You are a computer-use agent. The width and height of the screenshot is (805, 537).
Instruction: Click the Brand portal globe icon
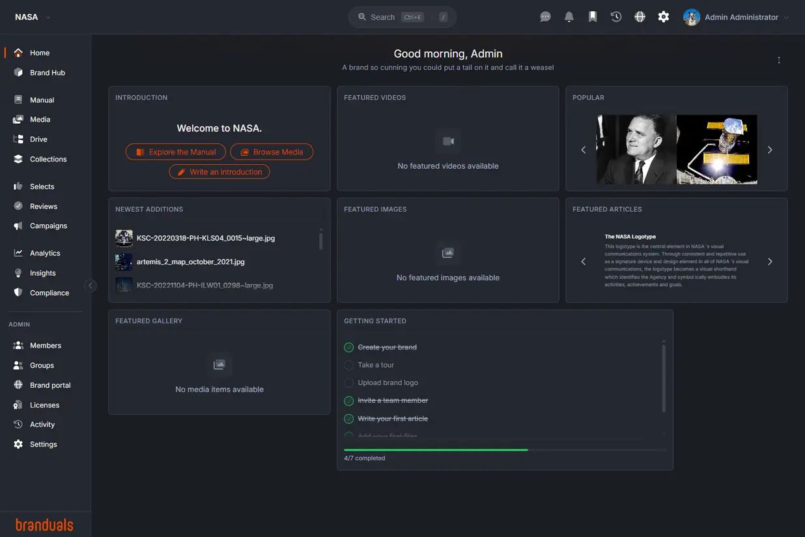[x=18, y=385]
